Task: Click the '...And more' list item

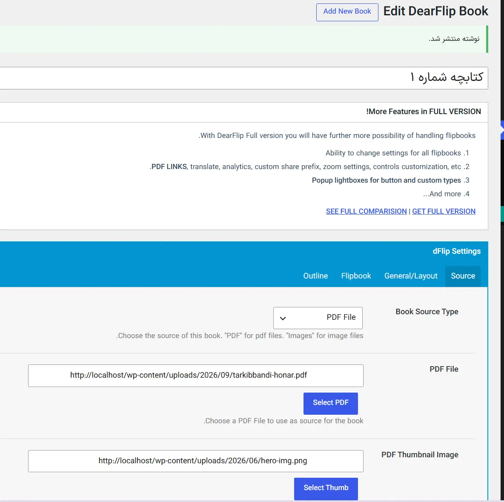Action: (x=442, y=194)
